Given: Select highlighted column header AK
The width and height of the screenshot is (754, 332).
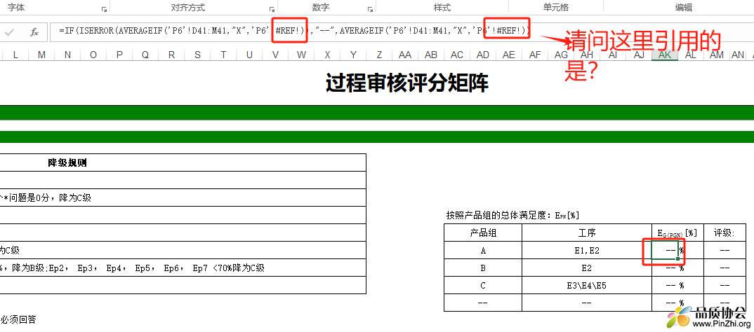Looking at the screenshot, I should point(665,55).
